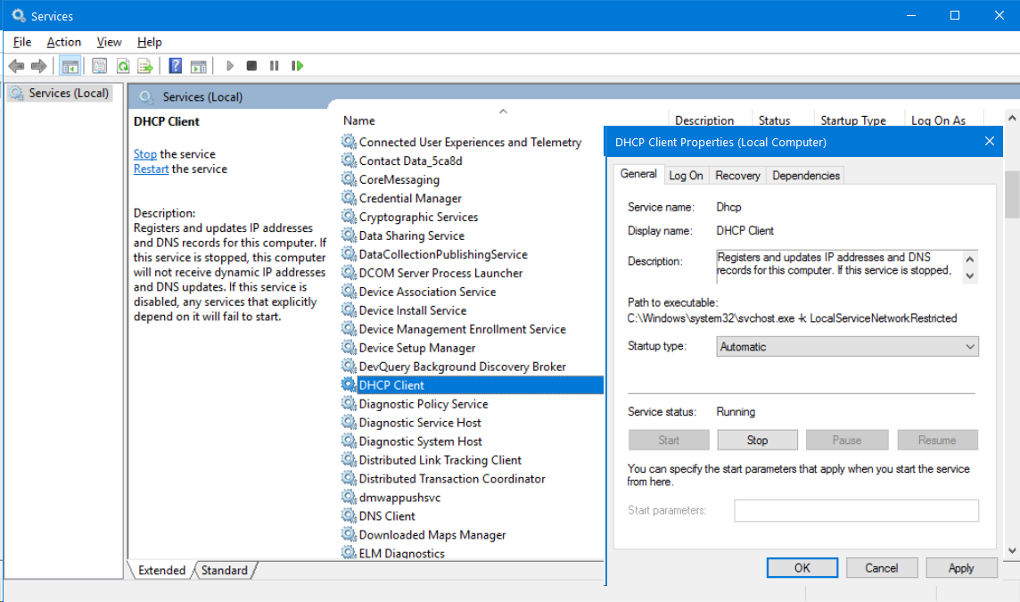Screen dimensions: 1020x602
Task: Click the Status column header
Action: pos(774,120)
